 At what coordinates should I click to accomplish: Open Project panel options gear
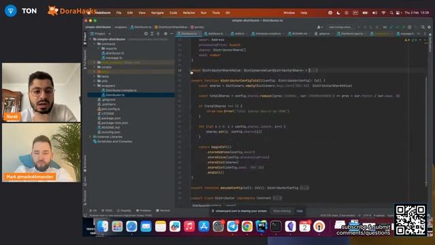click(166, 33)
